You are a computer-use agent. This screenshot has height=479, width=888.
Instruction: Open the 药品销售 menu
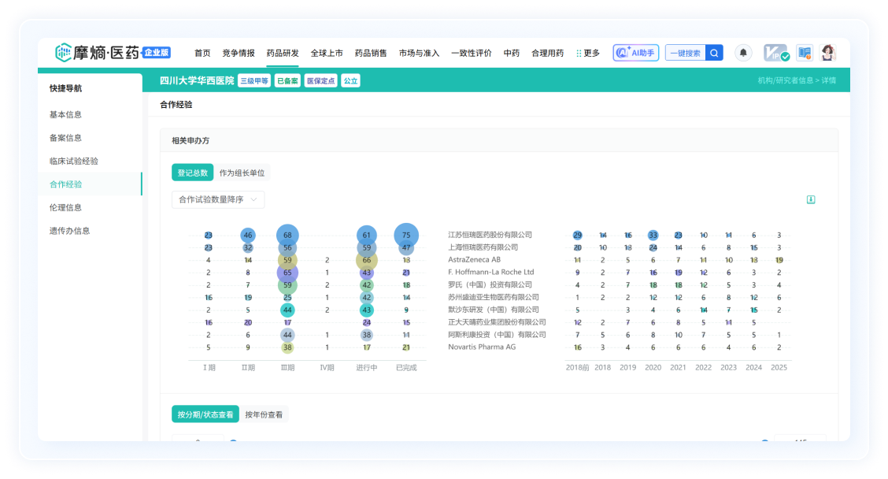coord(371,53)
